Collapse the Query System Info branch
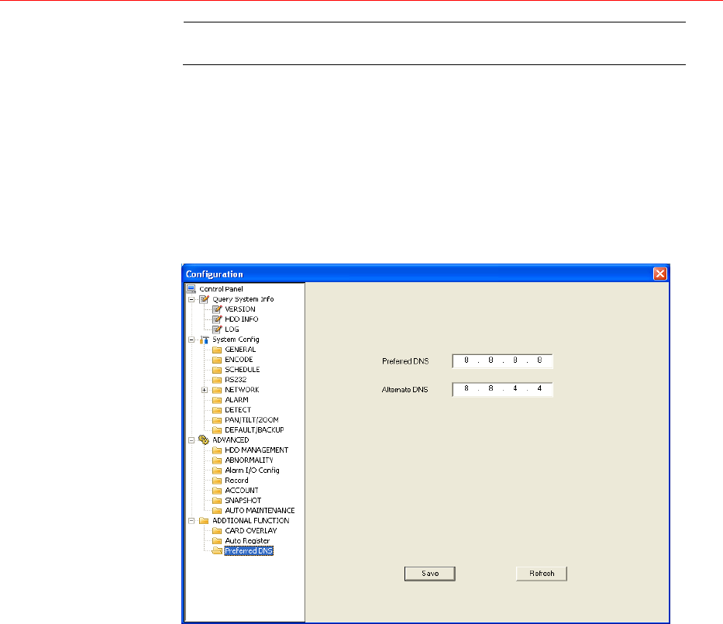This screenshot has width=723, height=624. point(191,299)
